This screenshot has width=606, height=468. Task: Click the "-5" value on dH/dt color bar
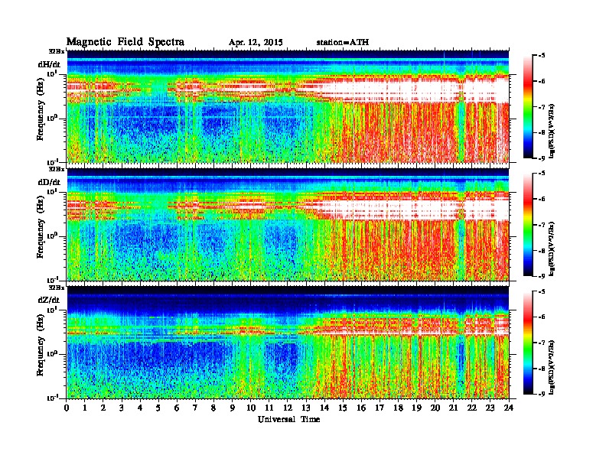tap(542, 56)
